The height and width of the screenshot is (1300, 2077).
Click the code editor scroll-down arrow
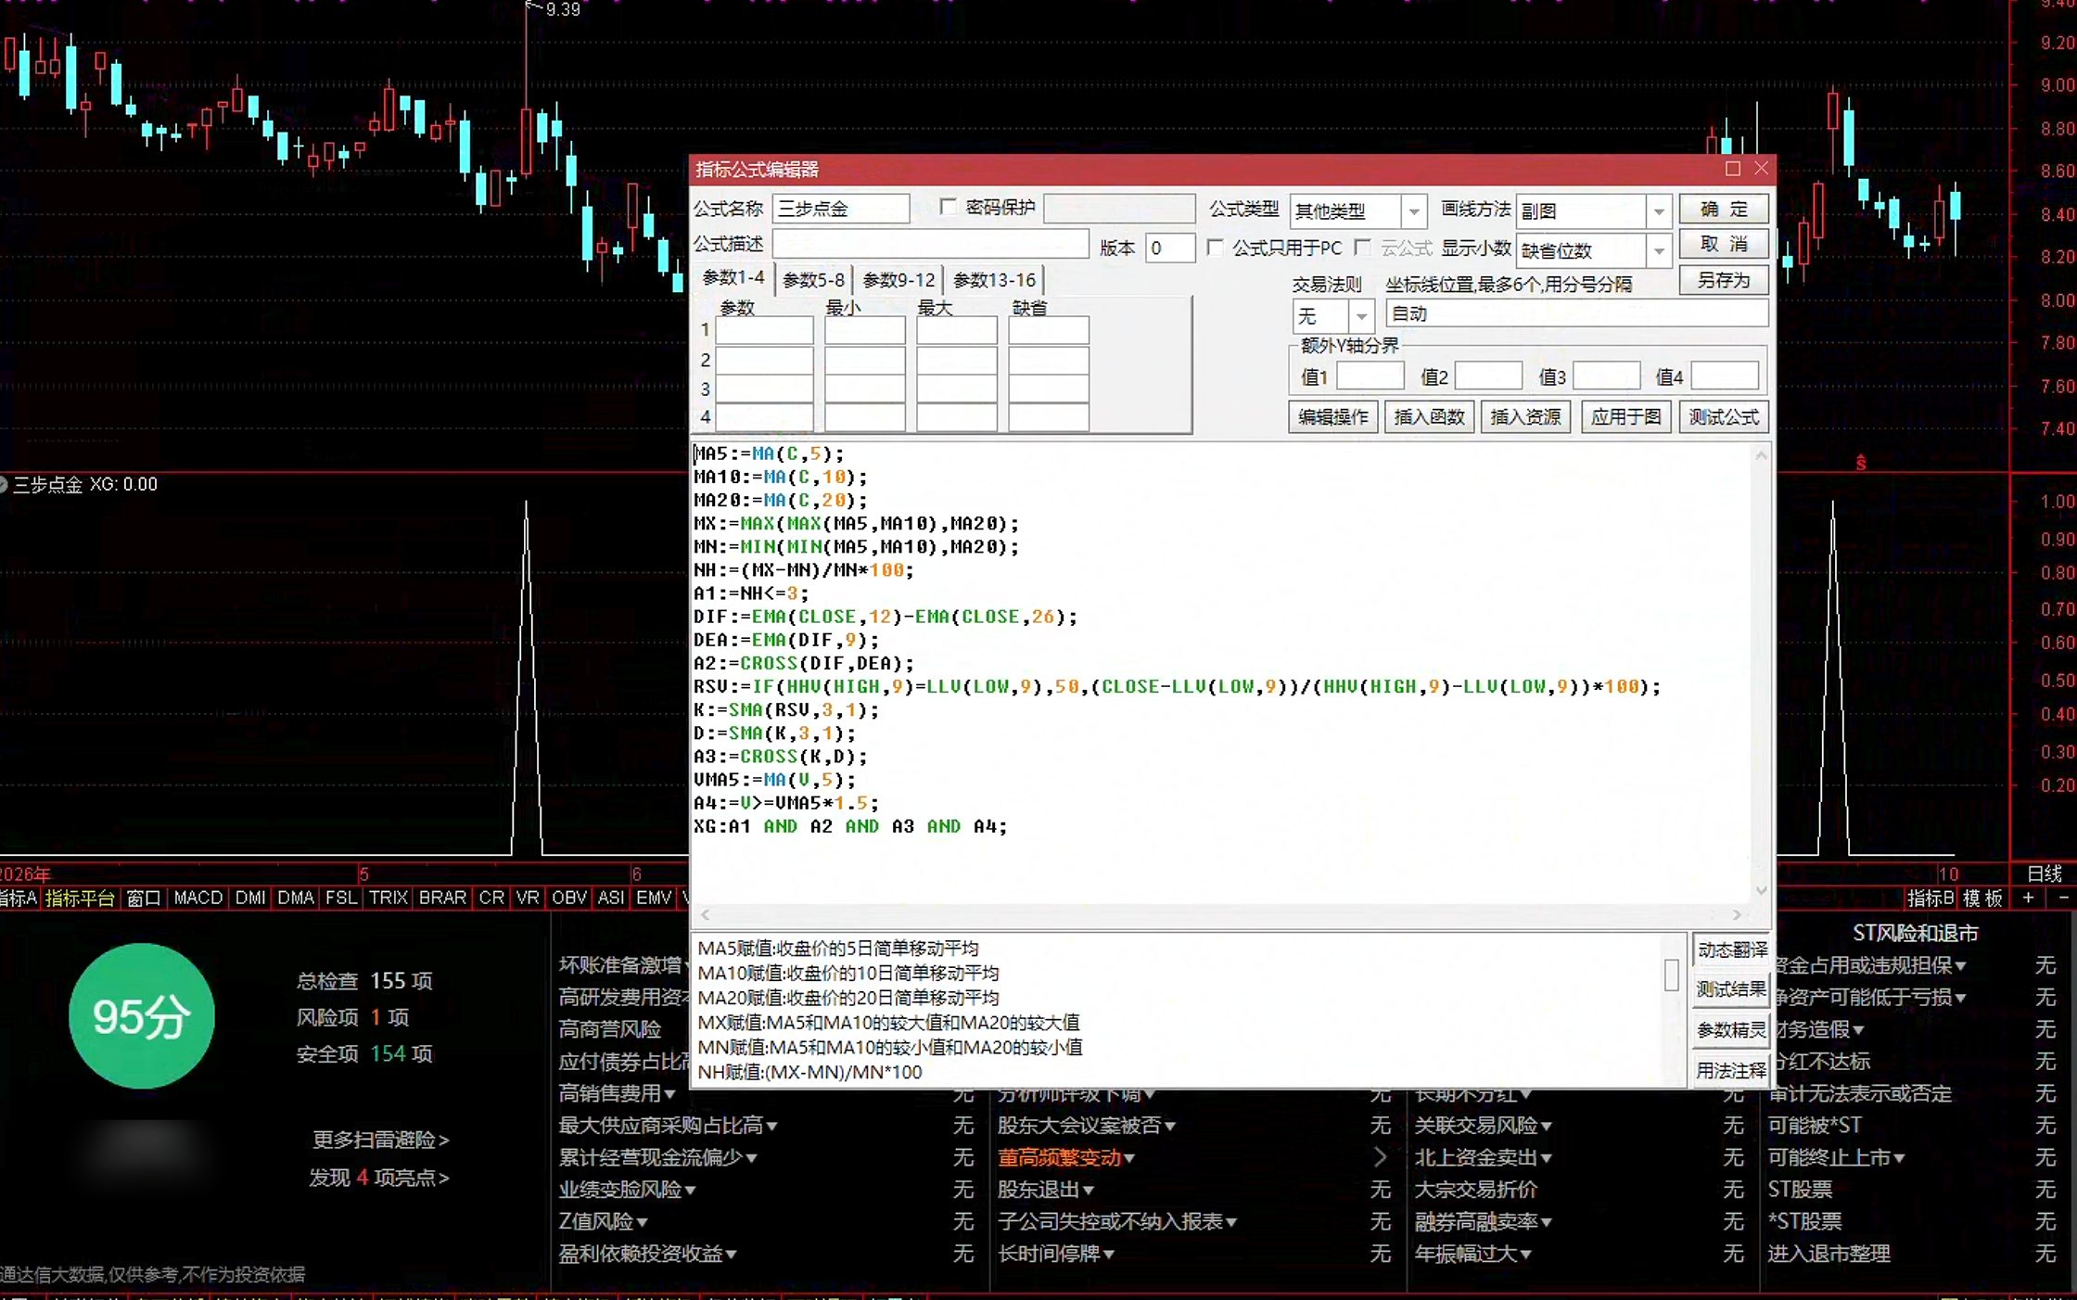(1761, 891)
